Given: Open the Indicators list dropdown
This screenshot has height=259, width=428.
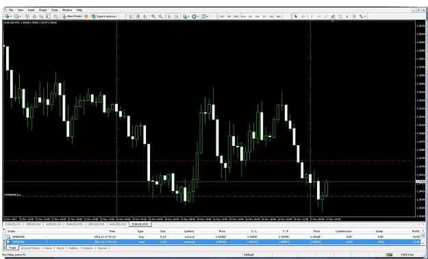Looking at the screenshot, I should [186, 16].
